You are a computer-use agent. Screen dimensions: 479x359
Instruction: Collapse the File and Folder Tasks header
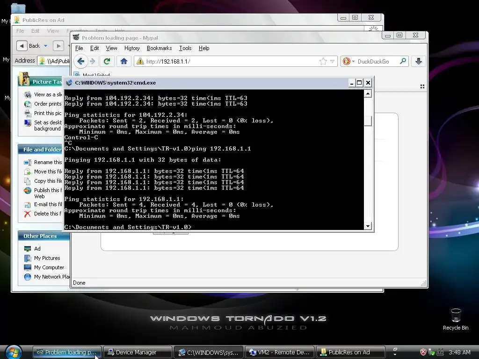[40, 149]
